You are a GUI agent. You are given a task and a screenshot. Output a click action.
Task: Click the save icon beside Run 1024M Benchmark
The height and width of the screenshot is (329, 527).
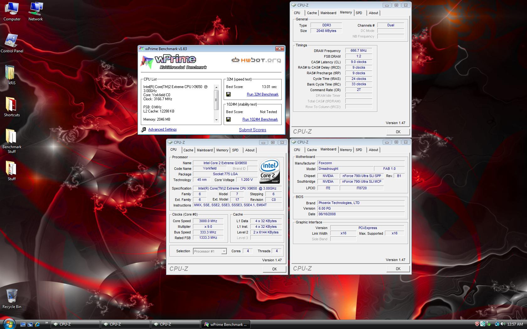[228, 119]
